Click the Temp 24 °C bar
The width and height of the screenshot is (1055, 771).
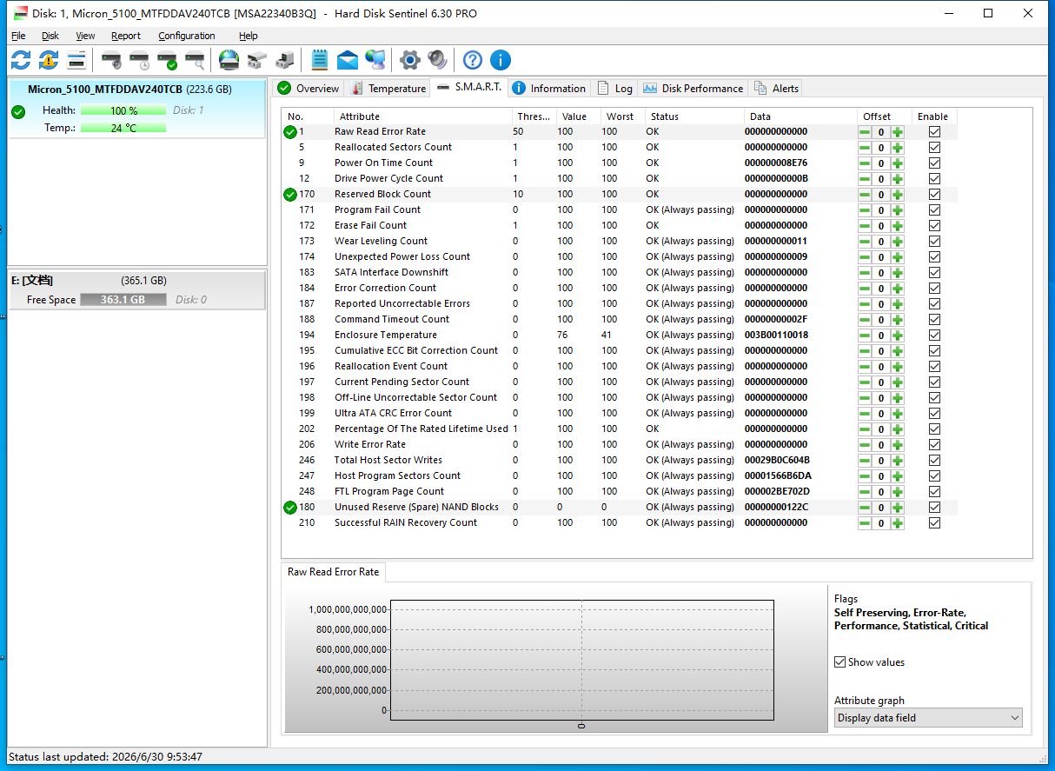coord(123,128)
